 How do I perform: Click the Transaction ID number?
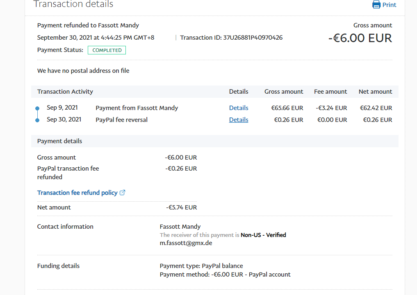(253, 38)
